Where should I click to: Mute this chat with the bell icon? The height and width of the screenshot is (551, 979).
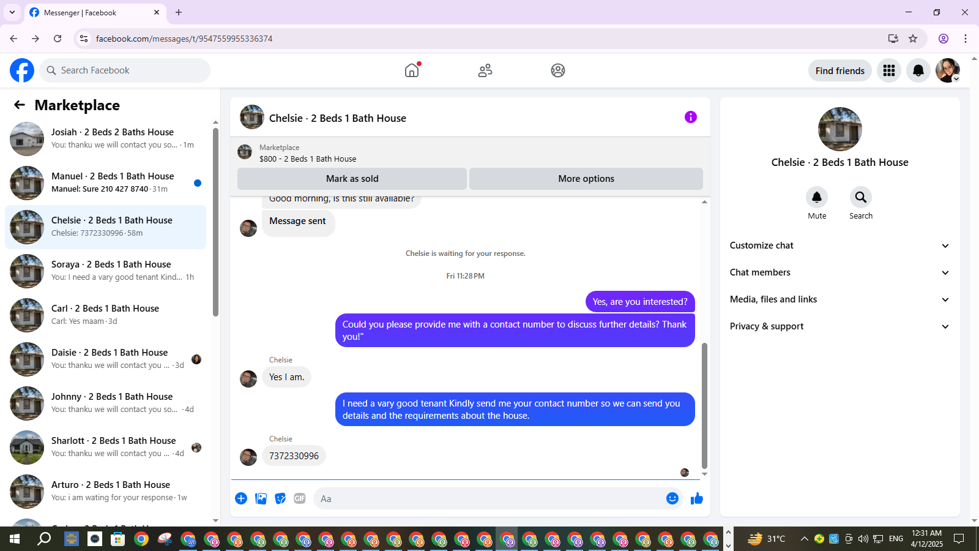point(817,197)
